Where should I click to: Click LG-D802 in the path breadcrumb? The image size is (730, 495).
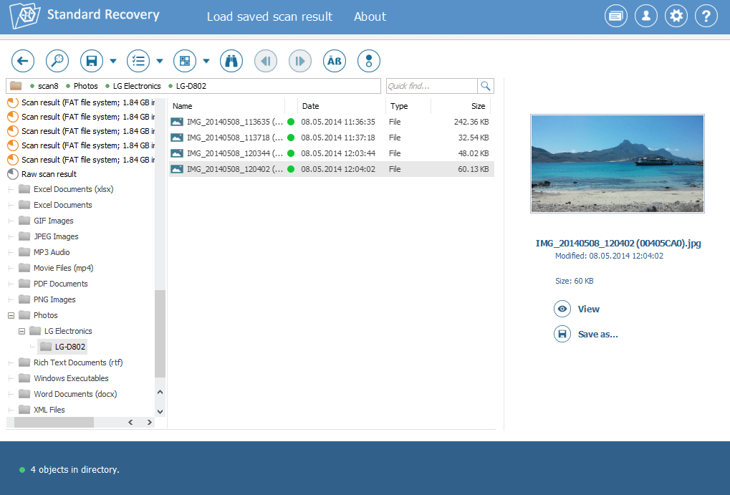[191, 86]
